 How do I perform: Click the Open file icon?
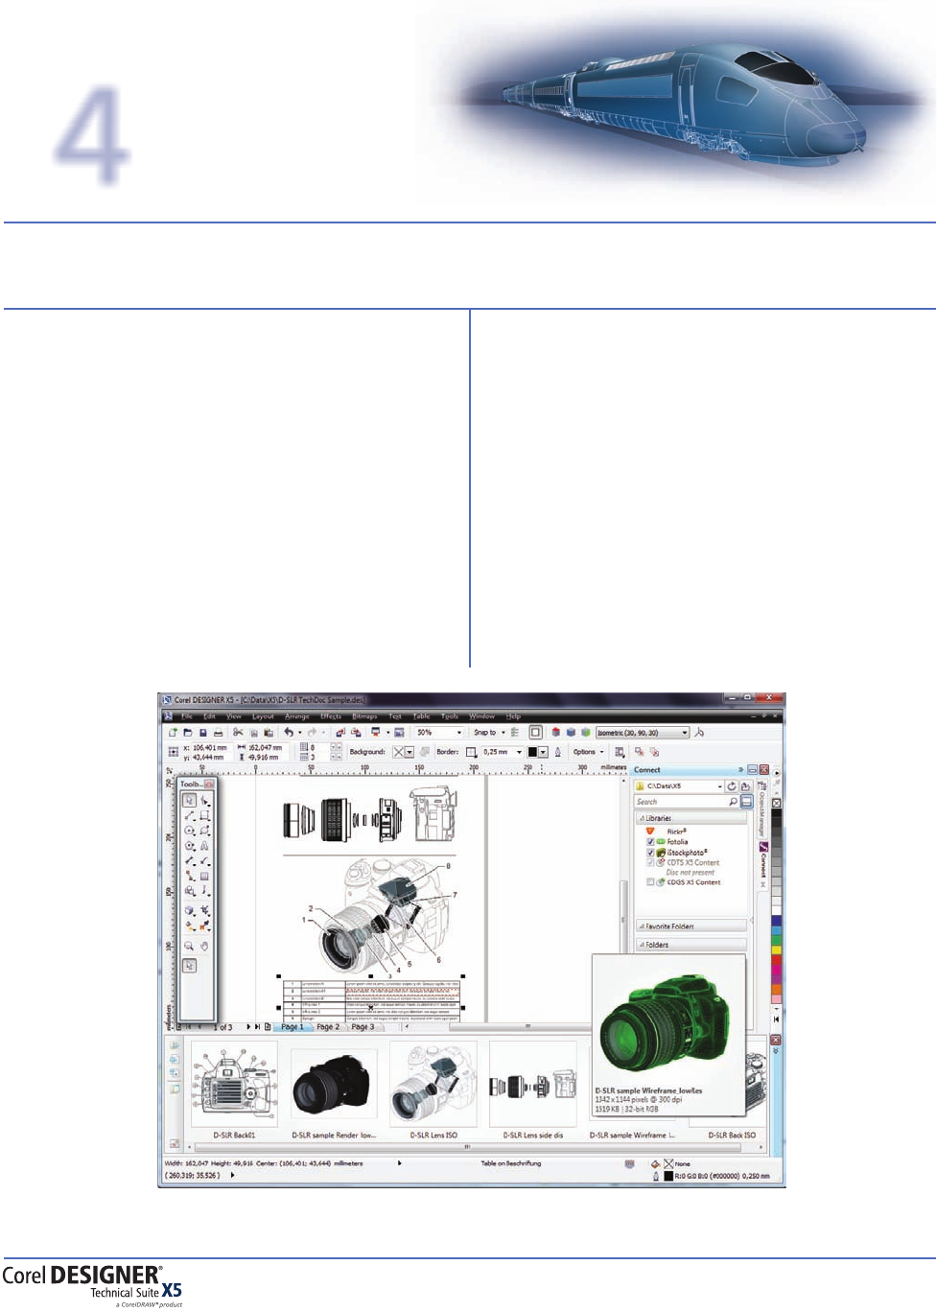coord(187,733)
